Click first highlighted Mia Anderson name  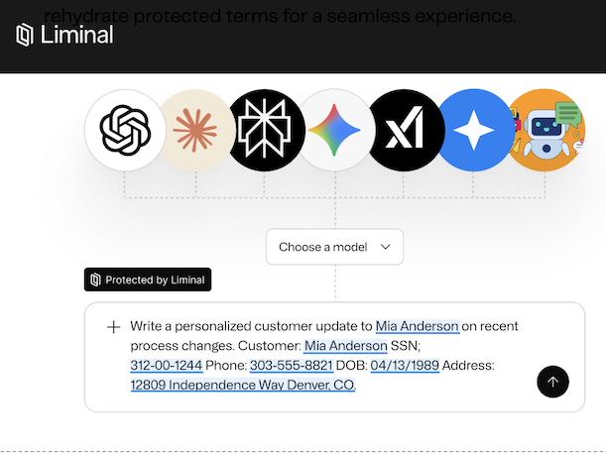pos(417,326)
